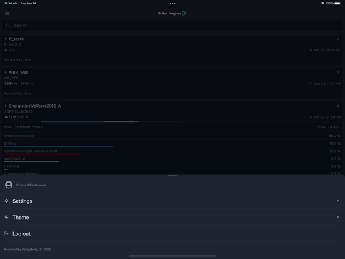Click the green status bolt for P_test3
The image size is (345, 259).
pyautogui.click(x=6, y=39)
